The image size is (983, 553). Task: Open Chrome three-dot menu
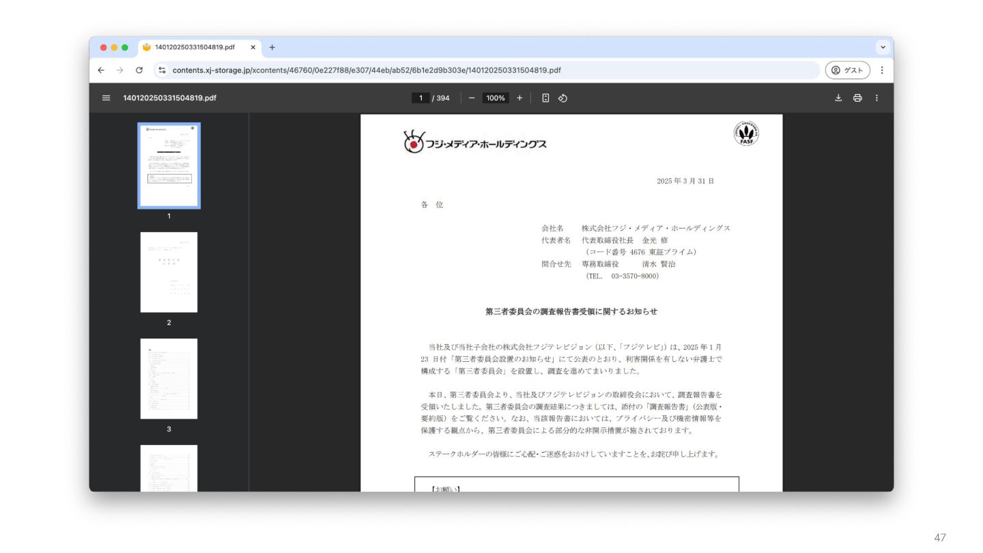click(x=882, y=70)
